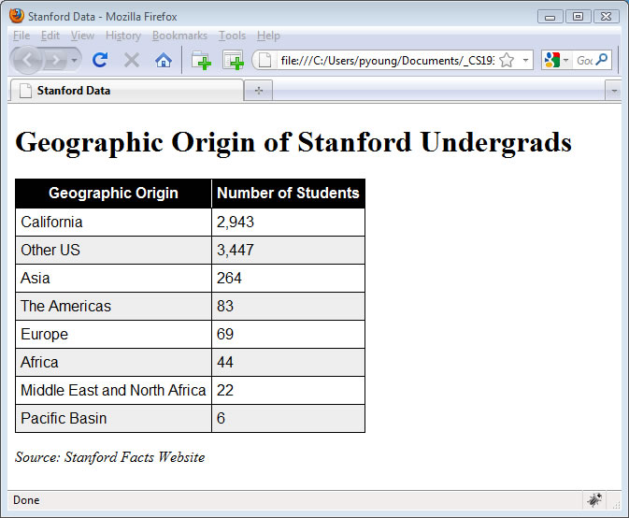Screen dimensions: 629x518
Task: Click the Stop loading X icon
Action: click(132, 61)
